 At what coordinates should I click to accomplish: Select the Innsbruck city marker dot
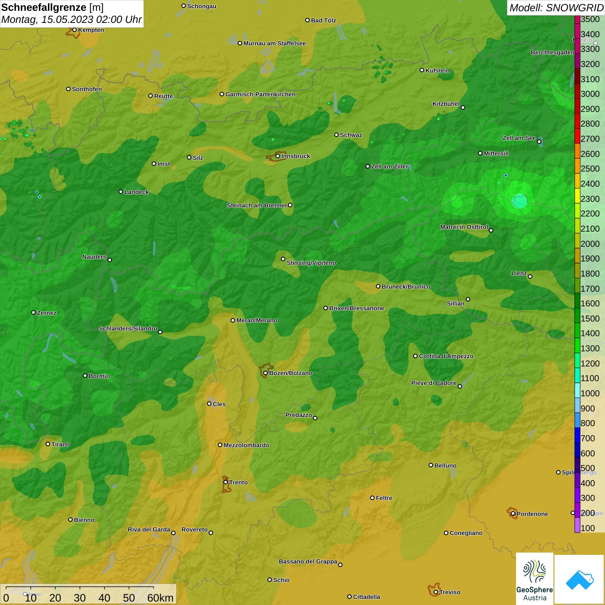[278, 156]
